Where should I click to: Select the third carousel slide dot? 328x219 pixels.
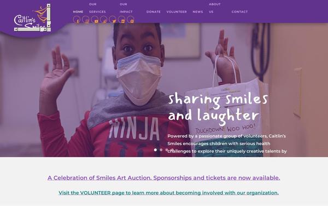point(167,150)
